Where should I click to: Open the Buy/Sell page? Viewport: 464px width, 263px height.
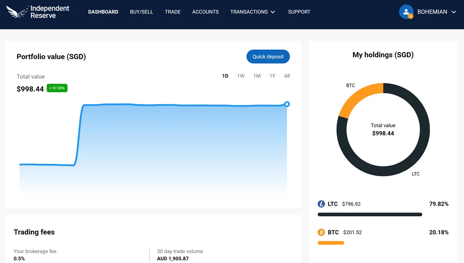142,12
